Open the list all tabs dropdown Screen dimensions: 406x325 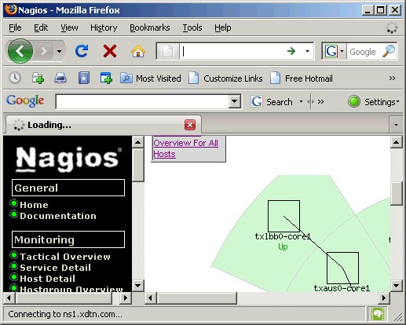[396, 125]
